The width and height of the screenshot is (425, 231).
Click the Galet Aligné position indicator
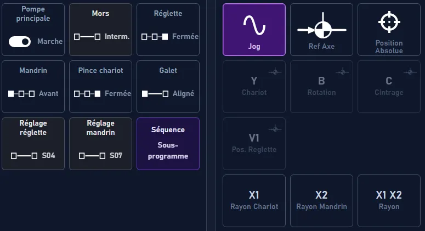tap(155, 94)
